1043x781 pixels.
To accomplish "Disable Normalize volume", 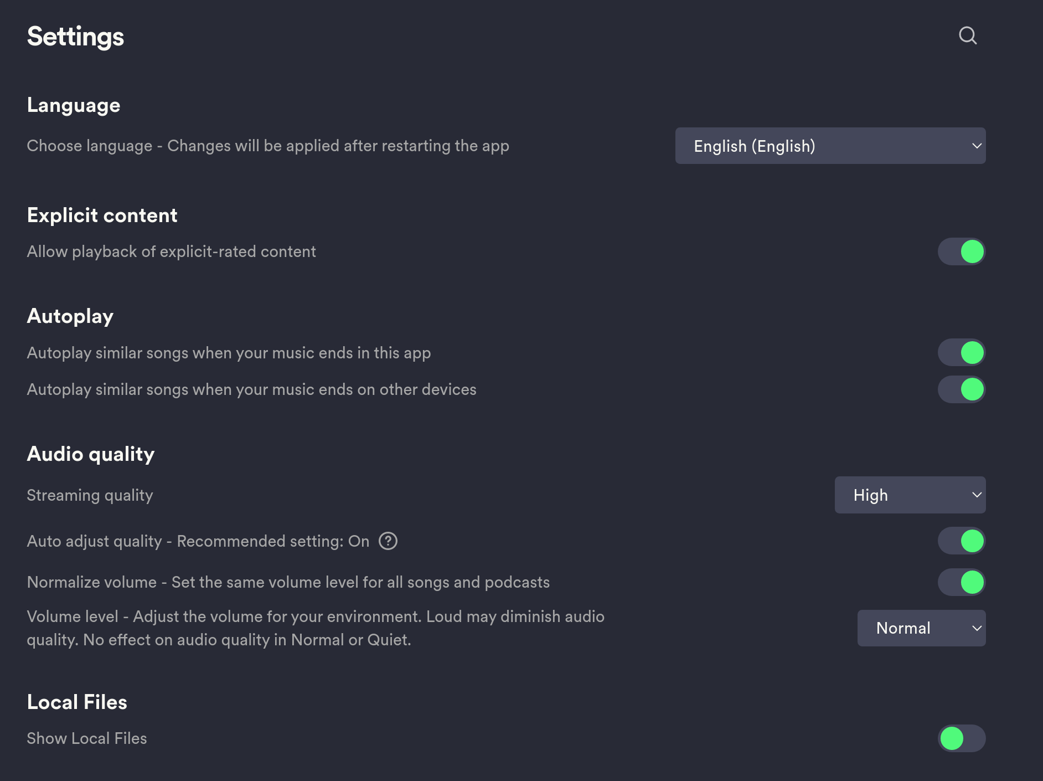I will click(x=962, y=582).
